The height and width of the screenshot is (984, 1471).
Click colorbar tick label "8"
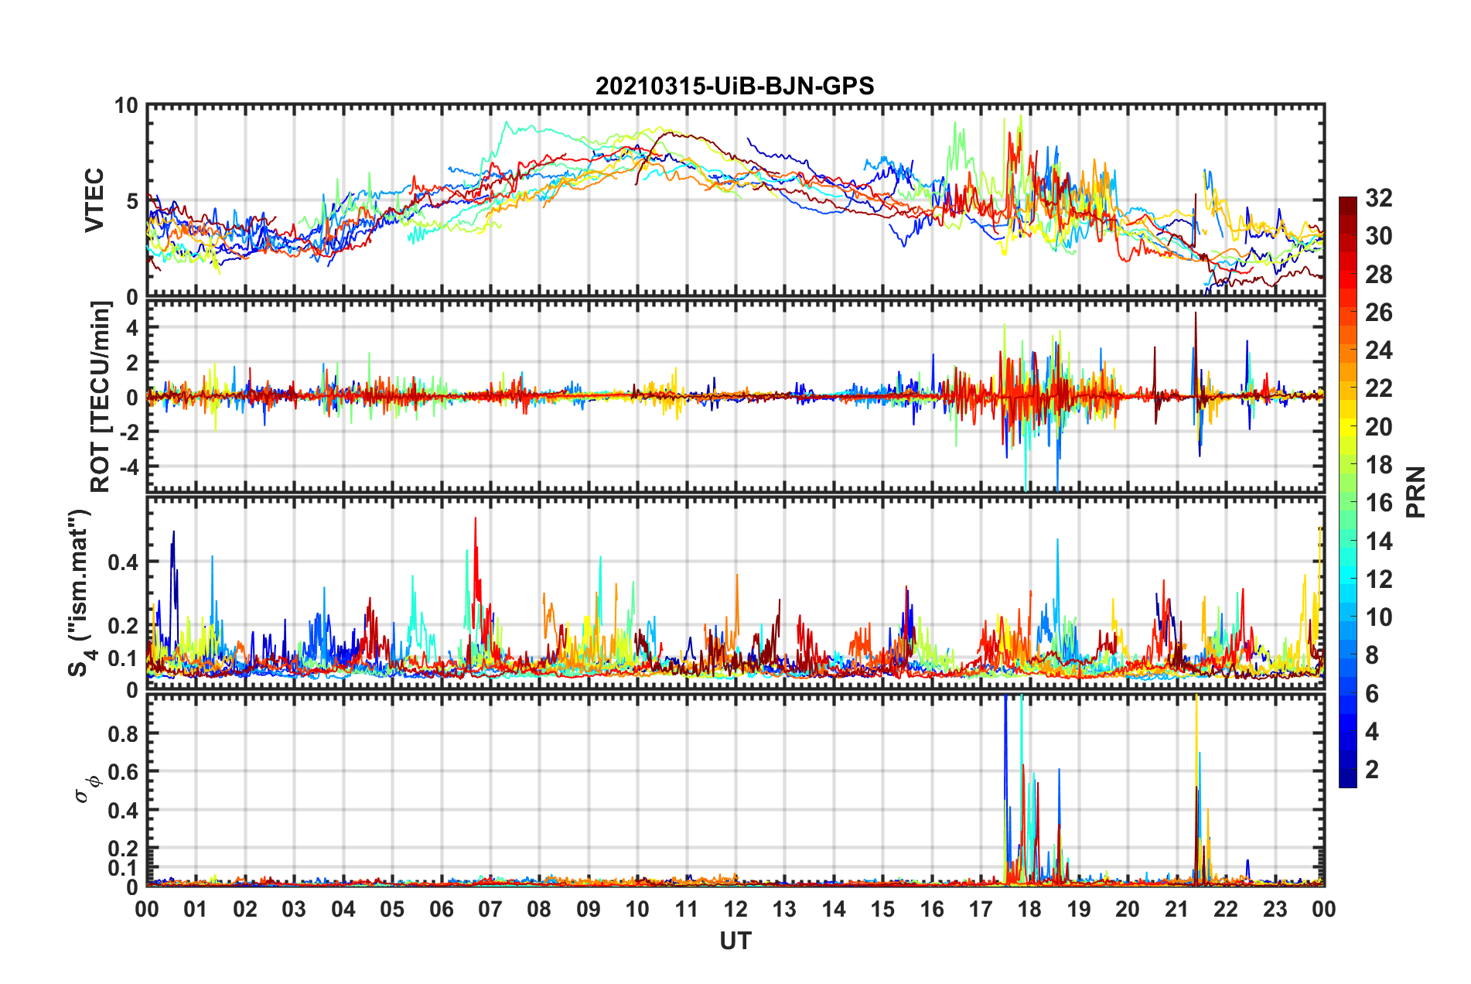1372,655
